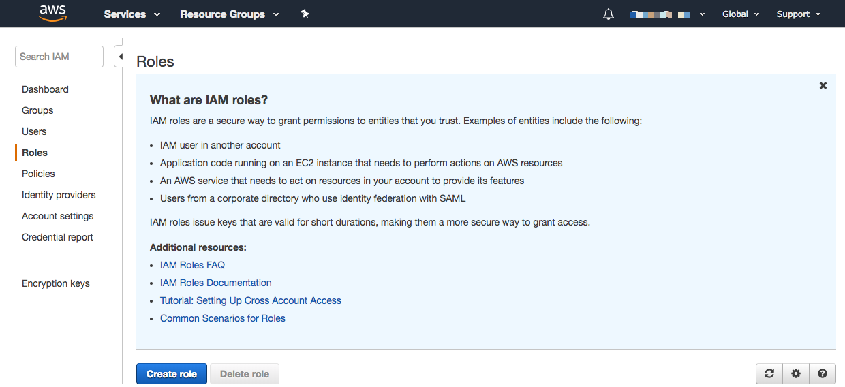Click the Create role button
This screenshot has height=387, width=845.
[x=172, y=373]
